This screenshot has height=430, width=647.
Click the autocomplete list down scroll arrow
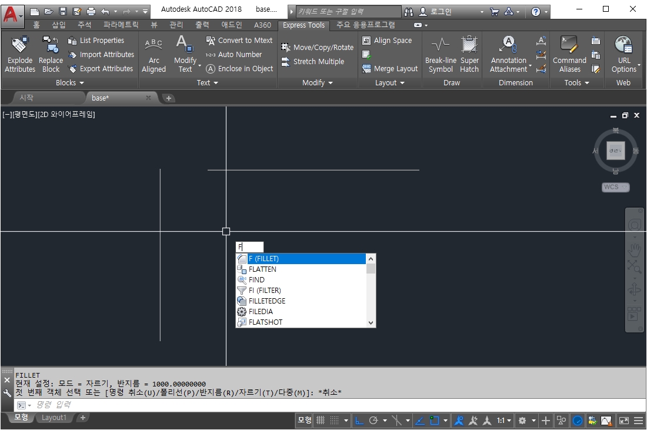[371, 323]
